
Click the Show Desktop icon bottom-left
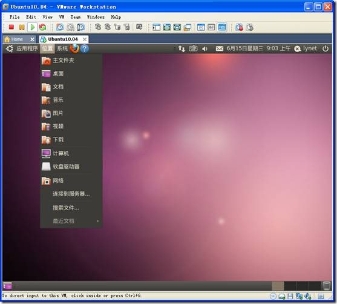tap(7, 286)
